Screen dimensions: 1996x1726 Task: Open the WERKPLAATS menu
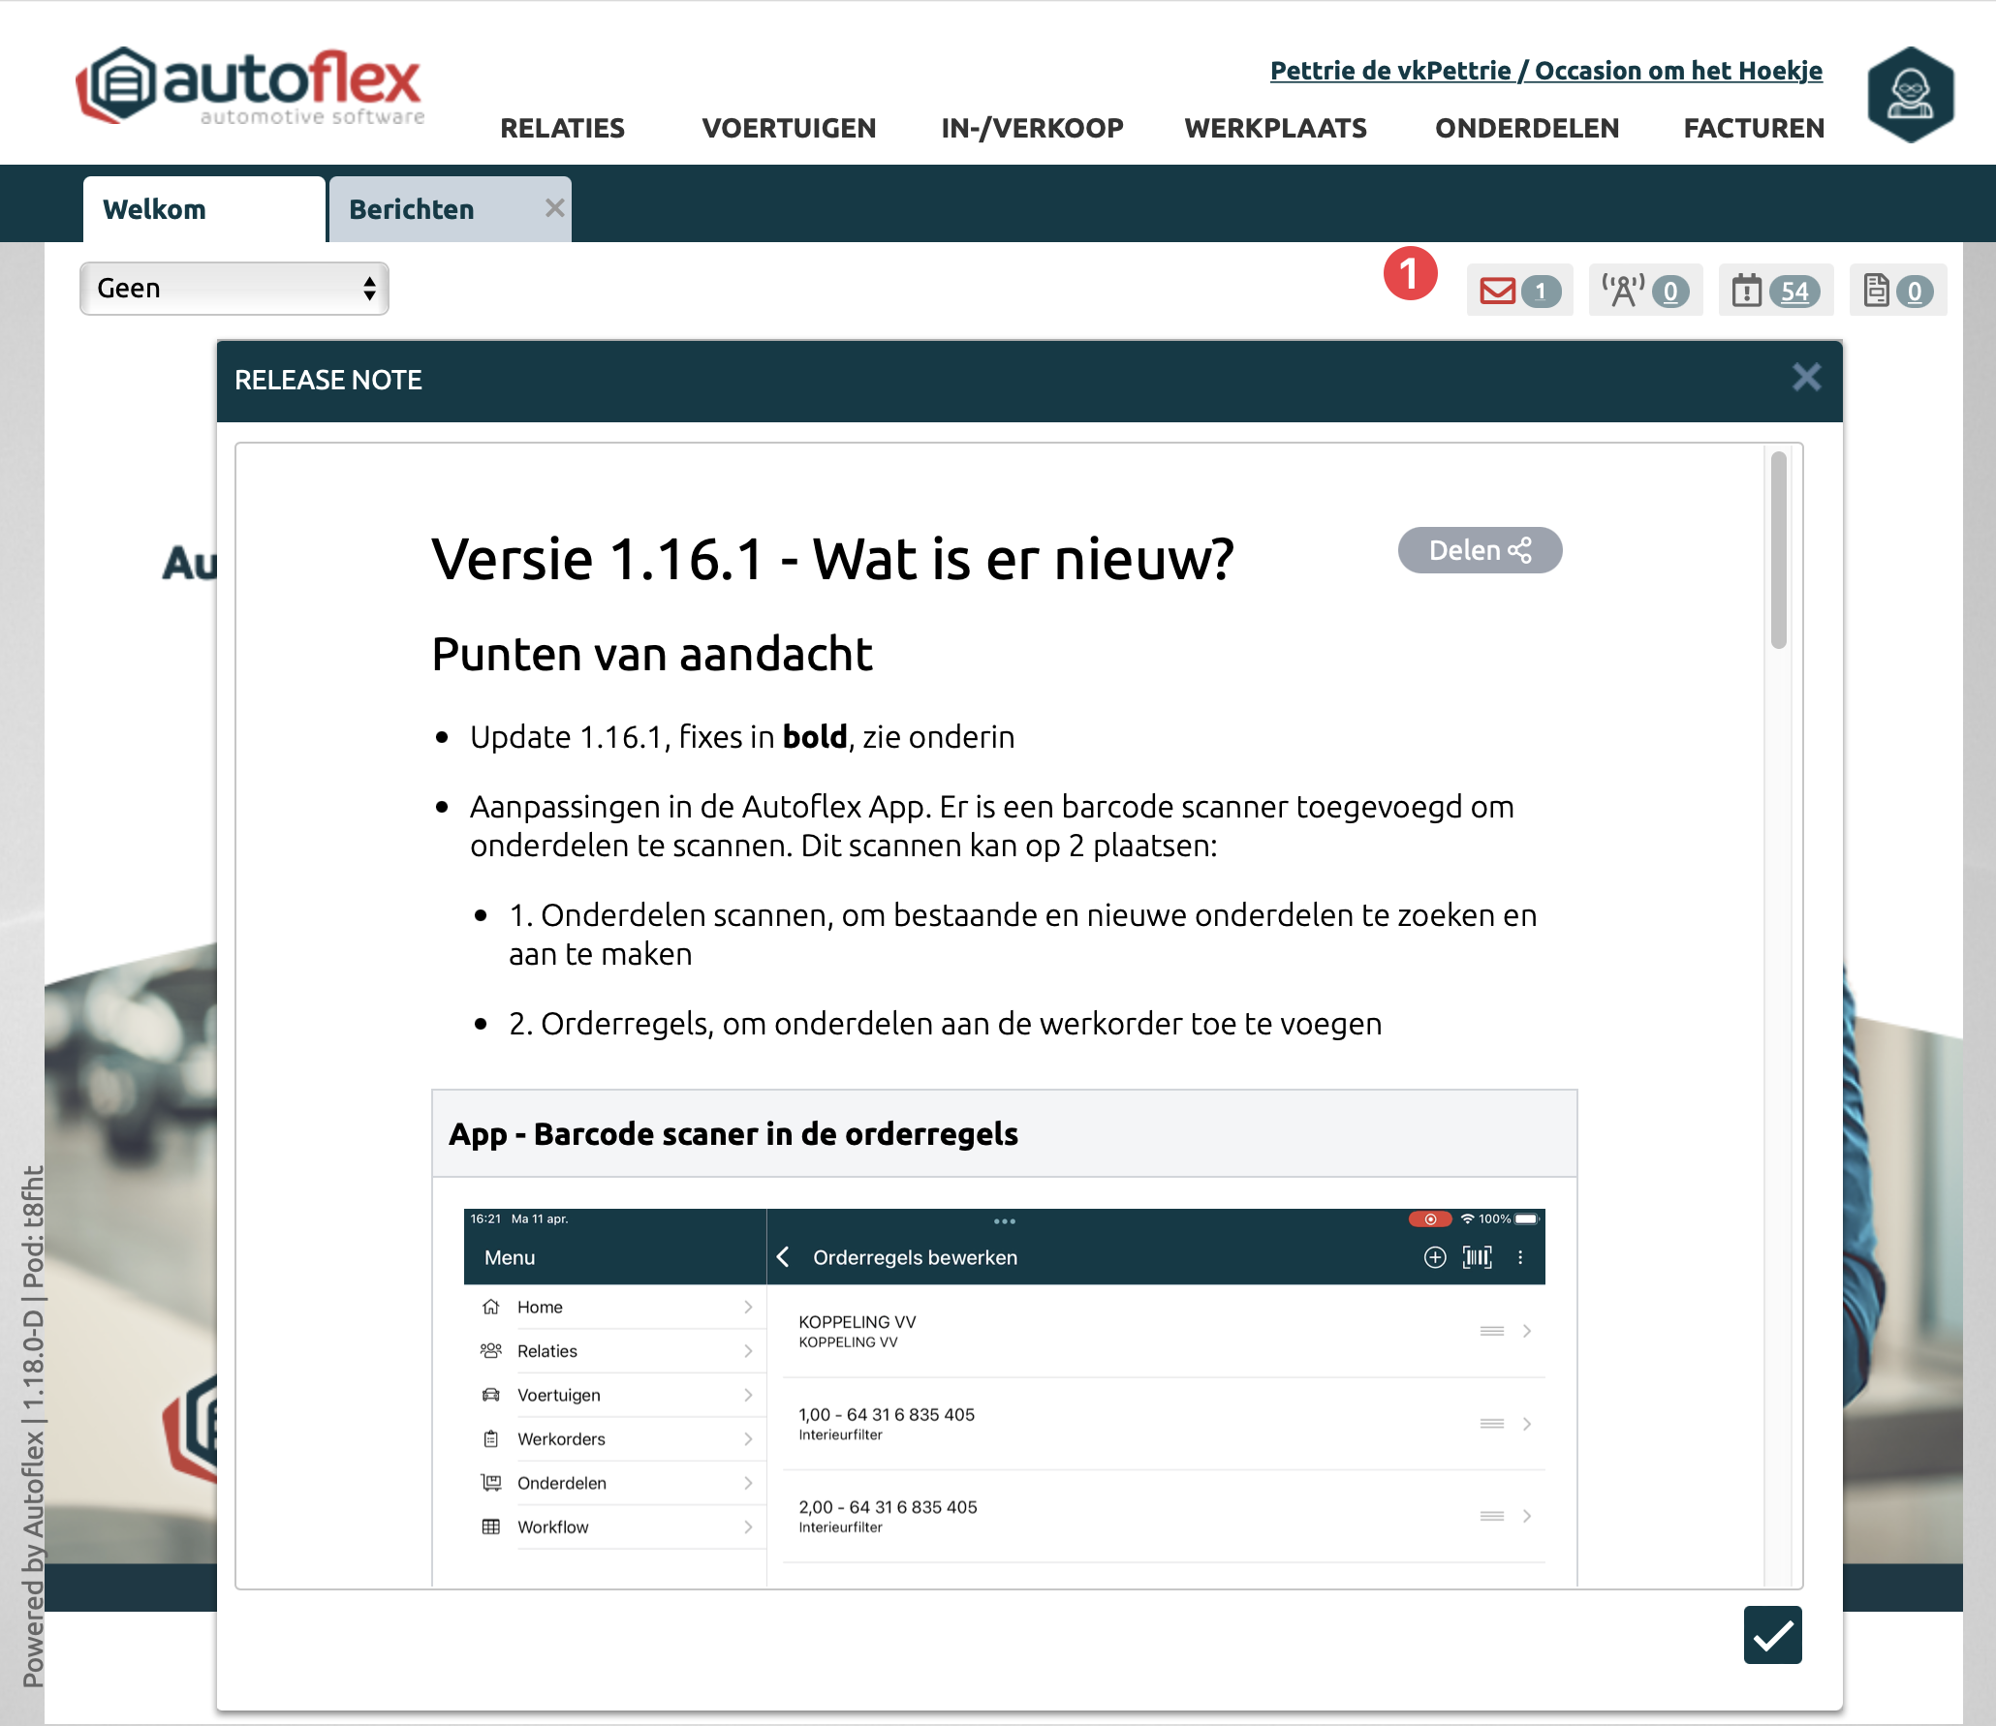point(1275,128)
